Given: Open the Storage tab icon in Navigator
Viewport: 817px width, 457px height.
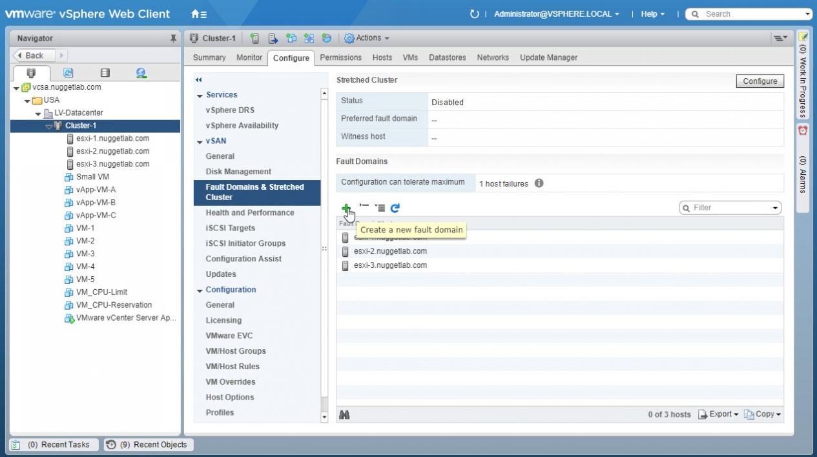Looking at the screenshot, I should pyautogui.click(x=105, y=73).
